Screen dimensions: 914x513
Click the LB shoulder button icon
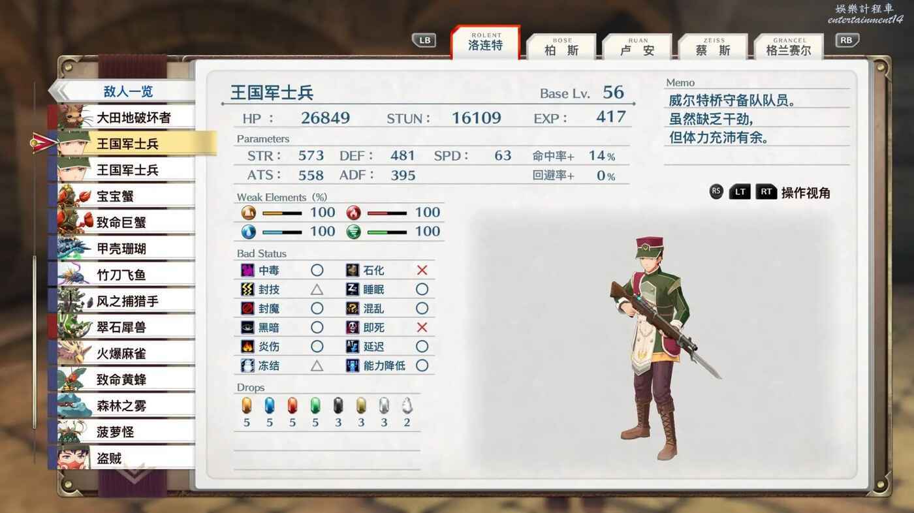424,40
